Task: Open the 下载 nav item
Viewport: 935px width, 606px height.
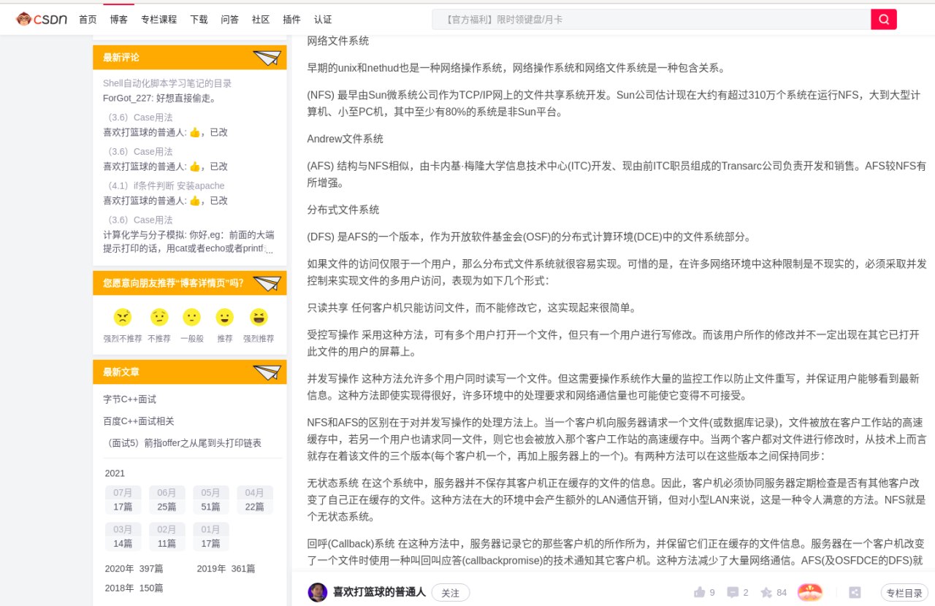Action: click(199, 20)
